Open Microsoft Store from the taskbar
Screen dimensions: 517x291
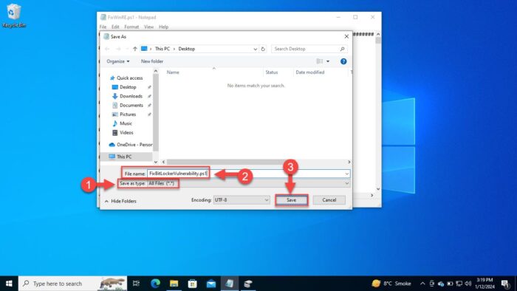click(192, 284)
